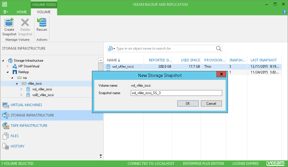The width and height of the screenshot is (288, 167).
Task: Select the HP StoreVirtual icon
Action: [x=15, y=66]
